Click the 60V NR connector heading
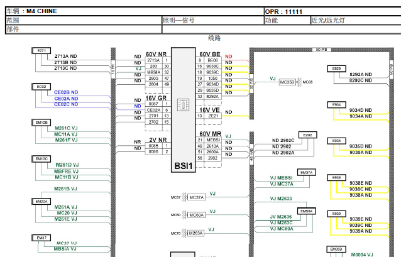Screen dimensions: 401x257 (156, 54)
